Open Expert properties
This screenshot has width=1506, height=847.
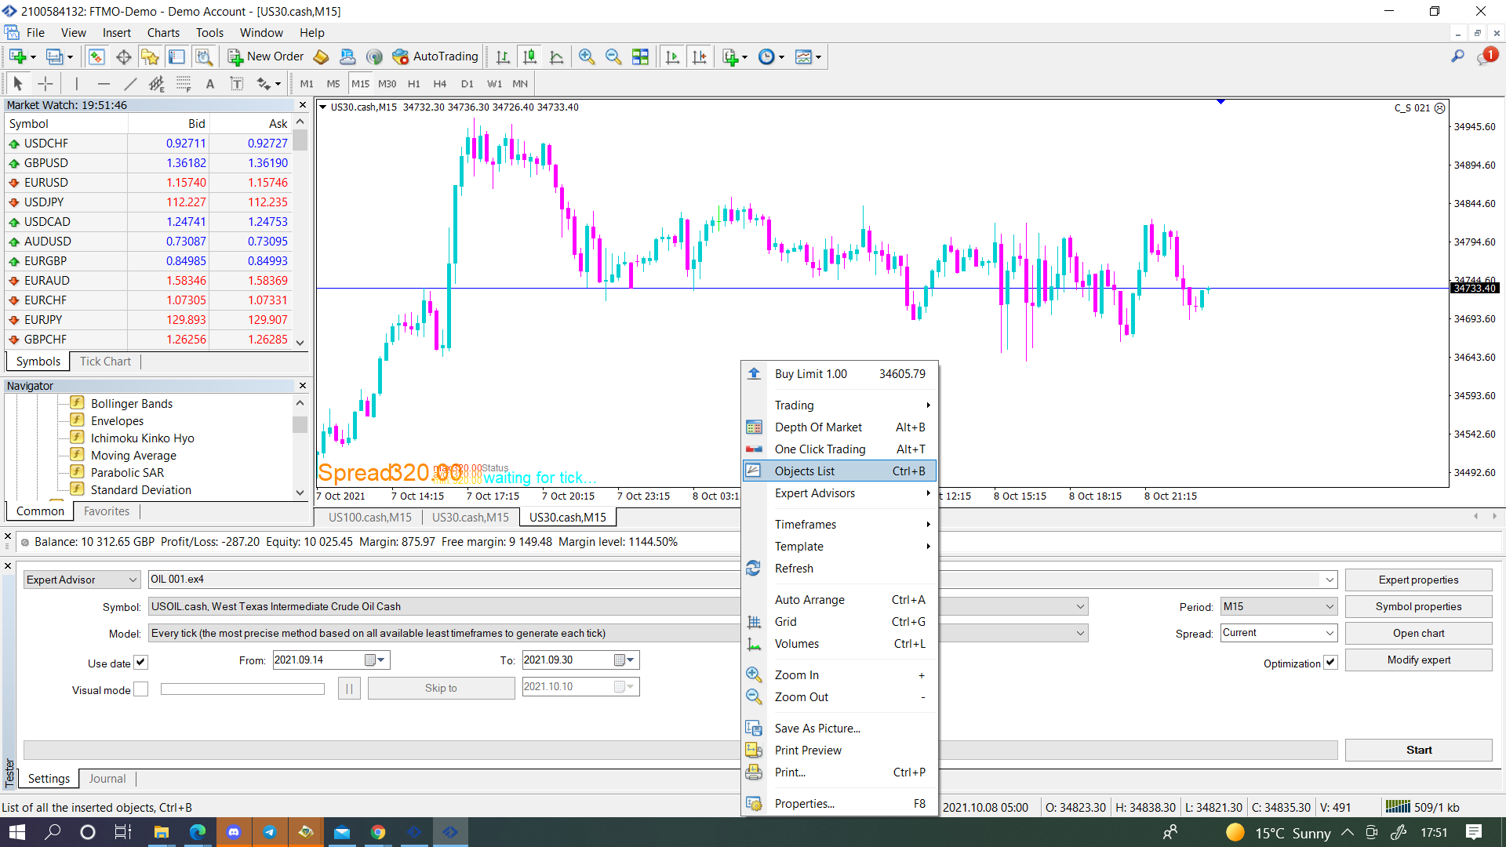[1418, 580]
